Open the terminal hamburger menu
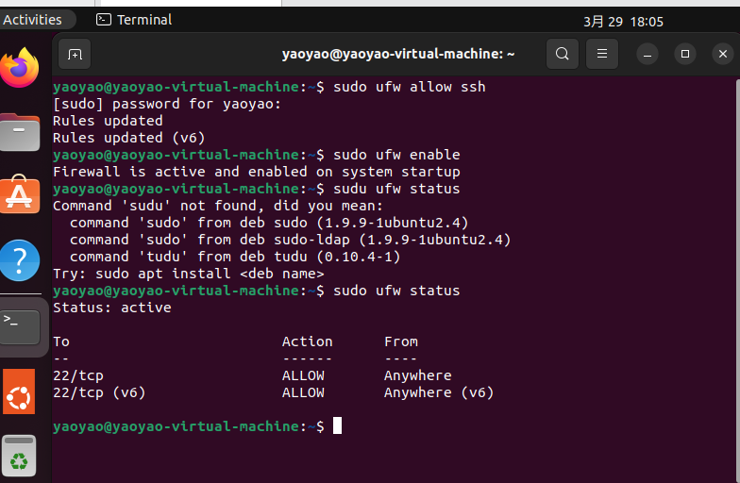 (x=602, y=54)
